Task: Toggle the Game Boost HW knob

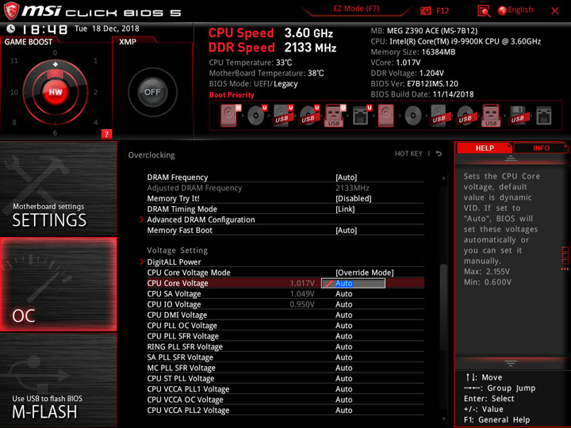Action: click(56, 92)
